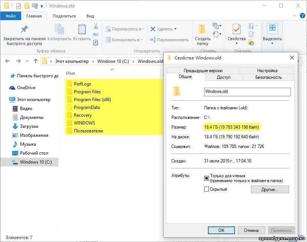
Task: Click the Create folder icon
Action: click(x=202, y=29)
